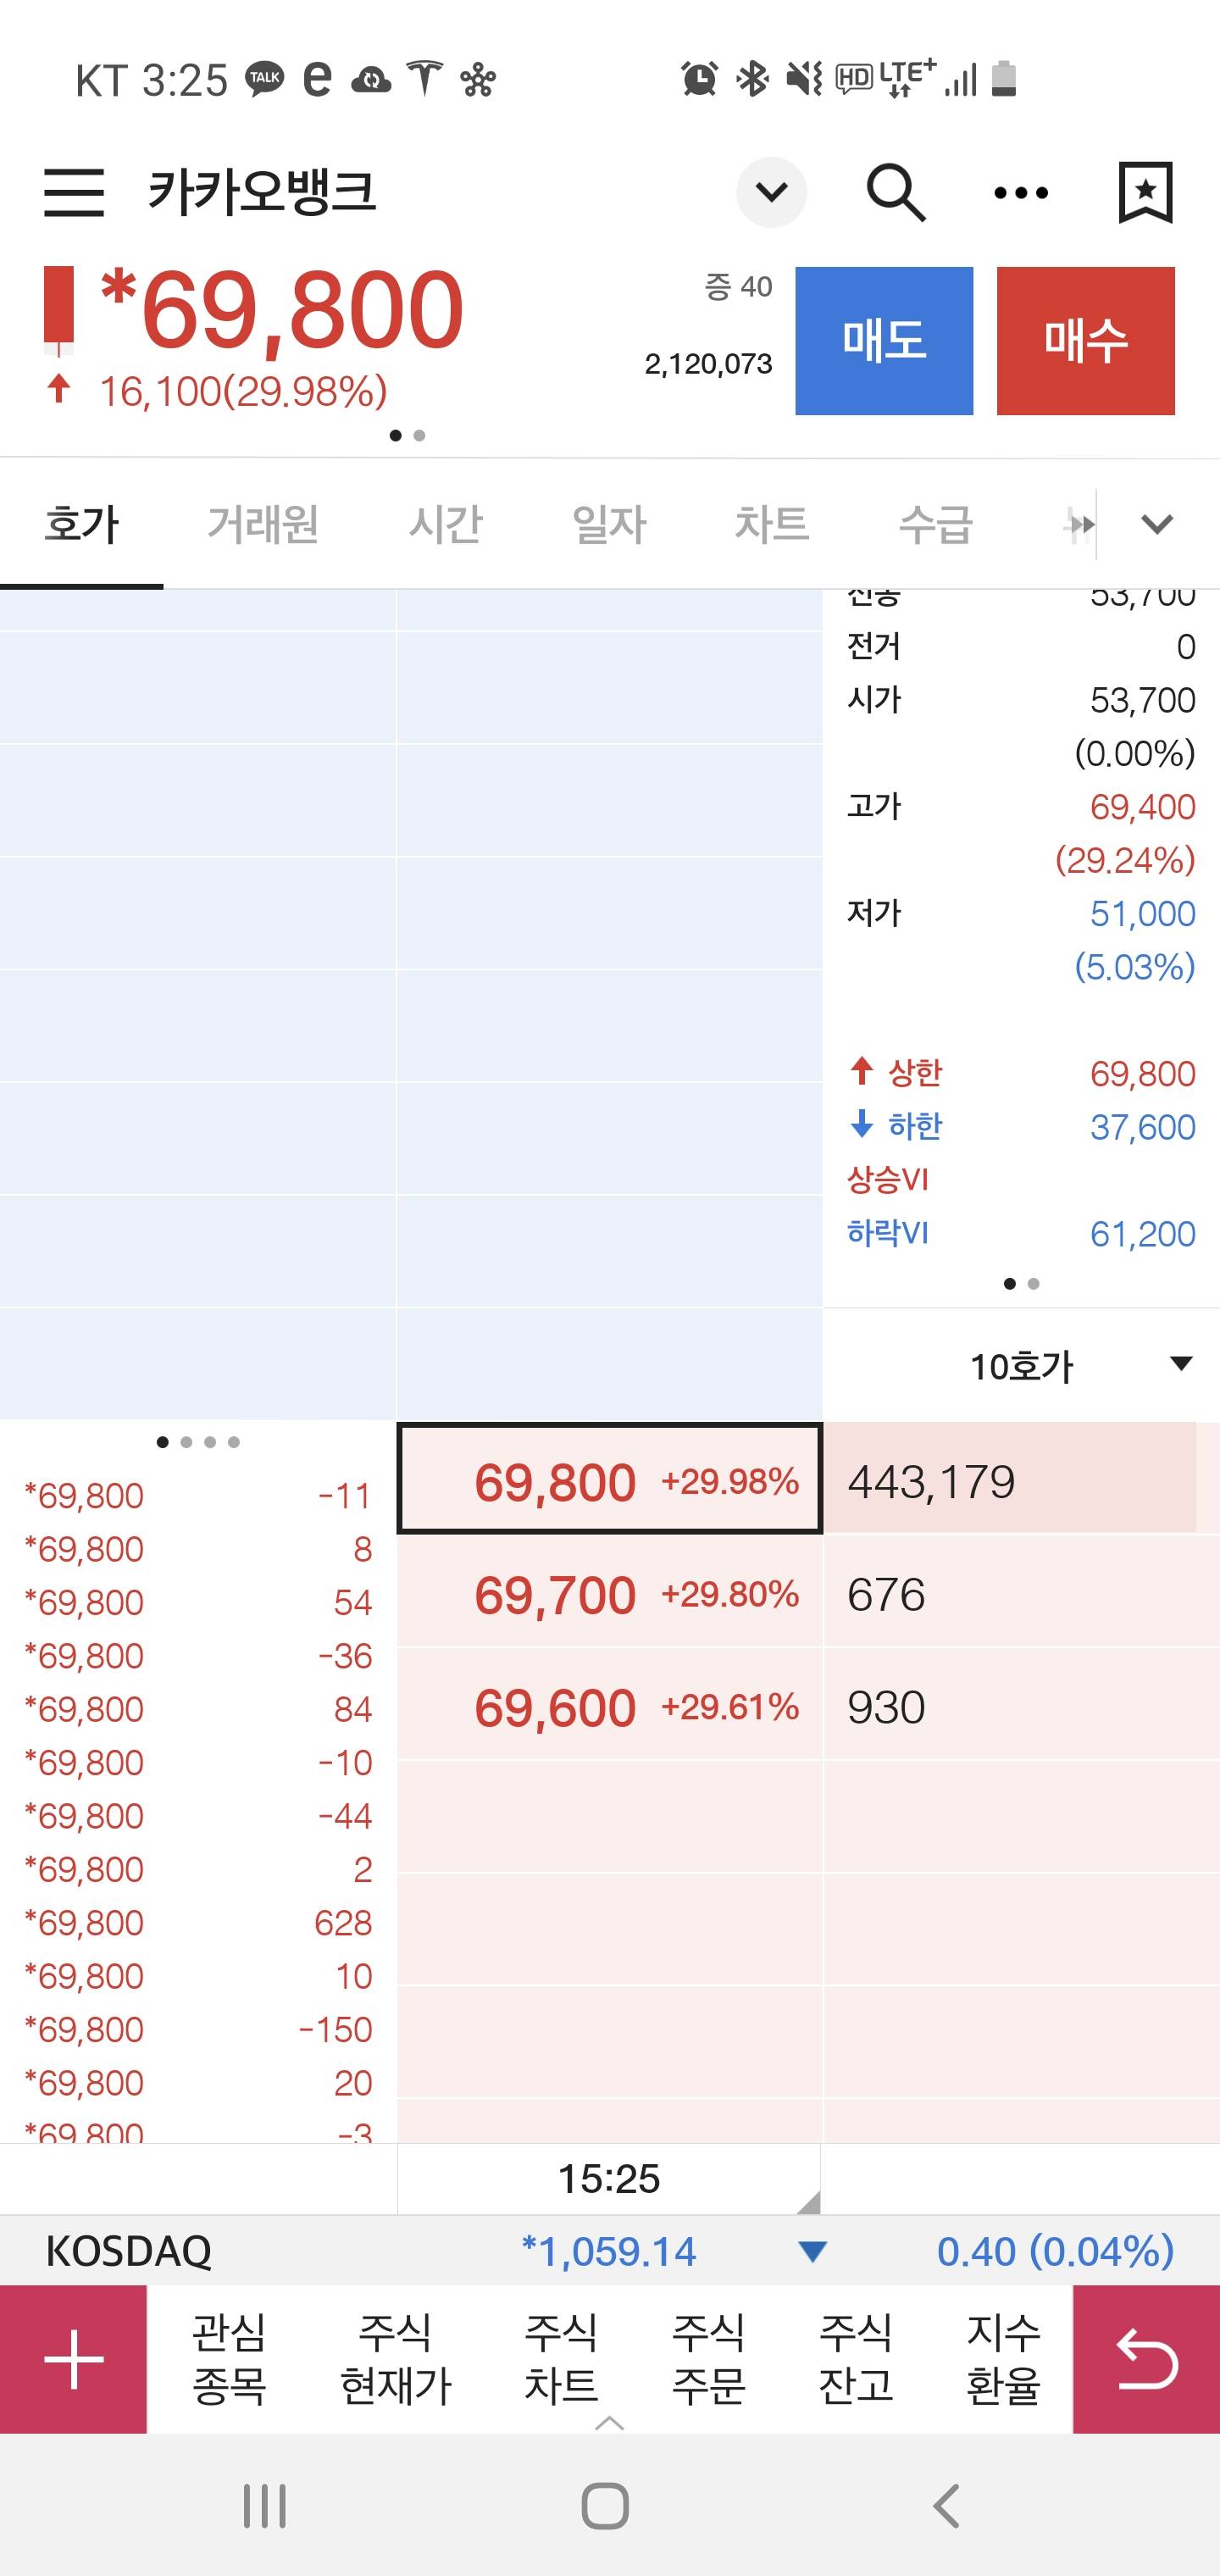Switch to the 거래원 tab

pyautogui.click(x=263, y=524)
